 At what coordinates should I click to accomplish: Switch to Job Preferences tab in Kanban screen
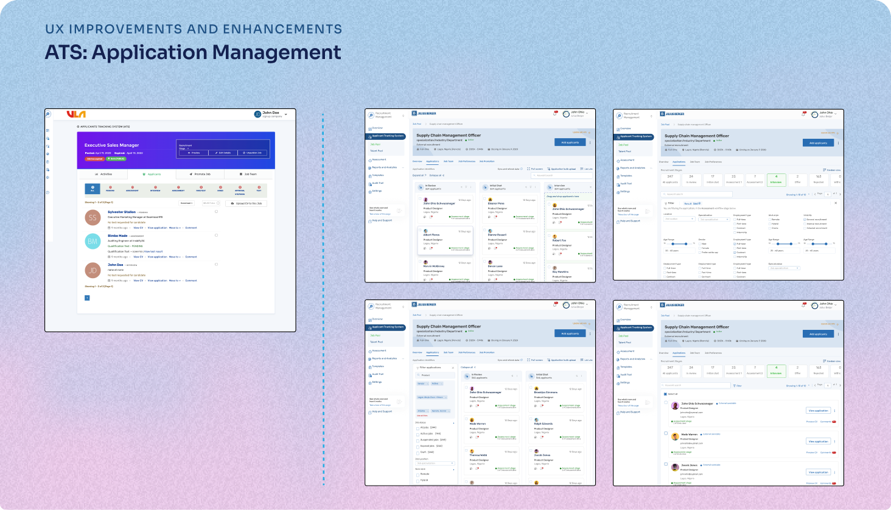point(467,161)
